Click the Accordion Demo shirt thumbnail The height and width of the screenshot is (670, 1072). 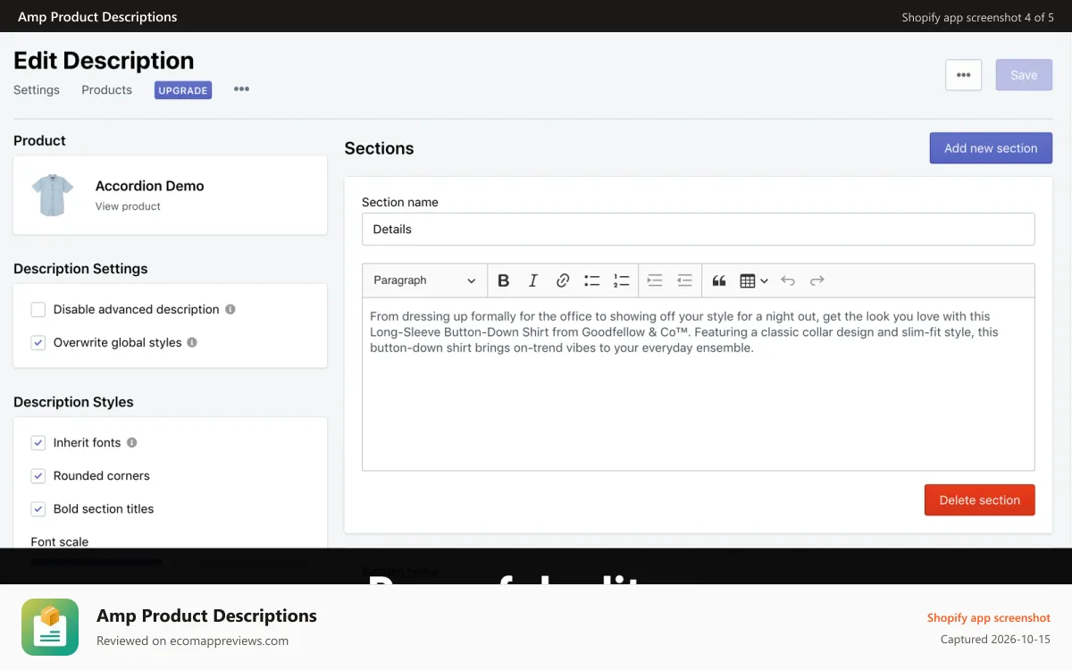tap(52, 195)
